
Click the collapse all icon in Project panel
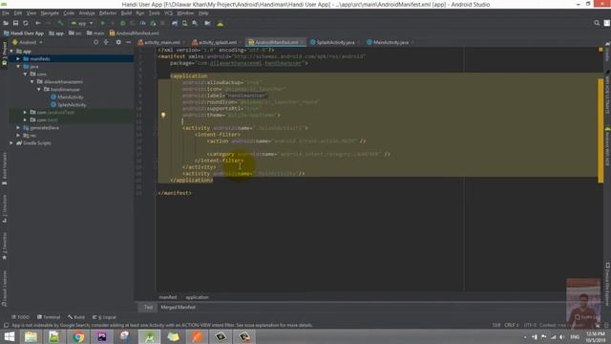point(106,42)
